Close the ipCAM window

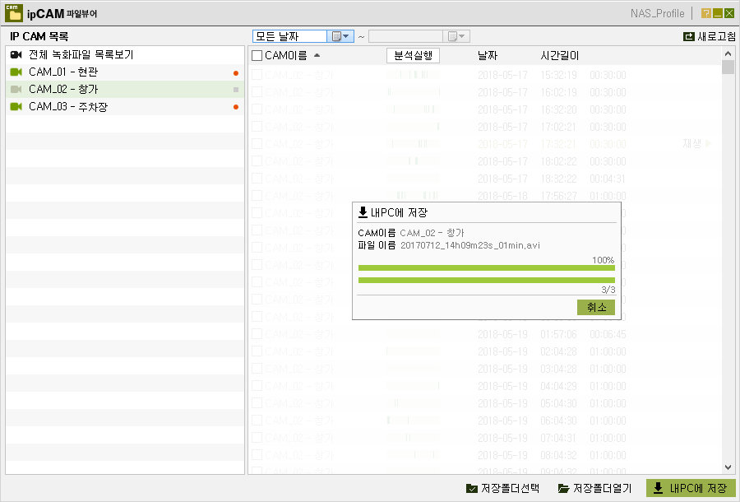(729, 13)
